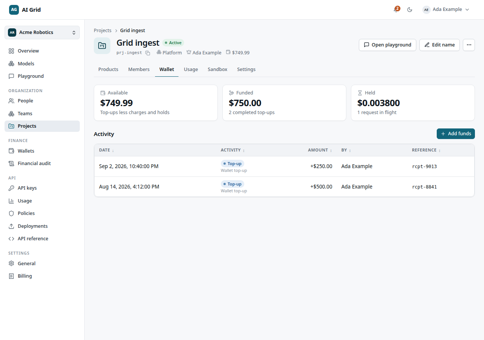The height and width of the screenshot is (340, 484).
Task: Go to Overview in sidebar
Action: (42, 51)
